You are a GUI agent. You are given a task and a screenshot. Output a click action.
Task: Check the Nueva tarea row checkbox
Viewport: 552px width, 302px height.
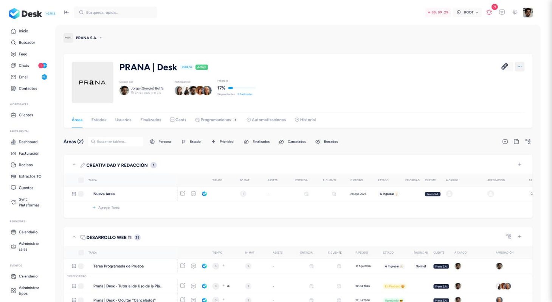click(81, 194)
